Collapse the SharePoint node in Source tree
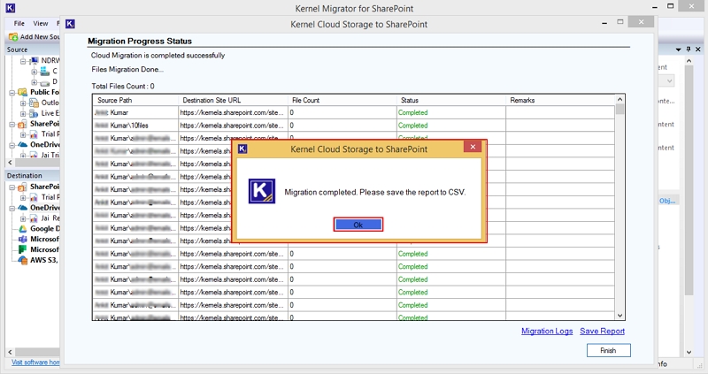This screenshot has width=708, height=374. tap(12, 124)
